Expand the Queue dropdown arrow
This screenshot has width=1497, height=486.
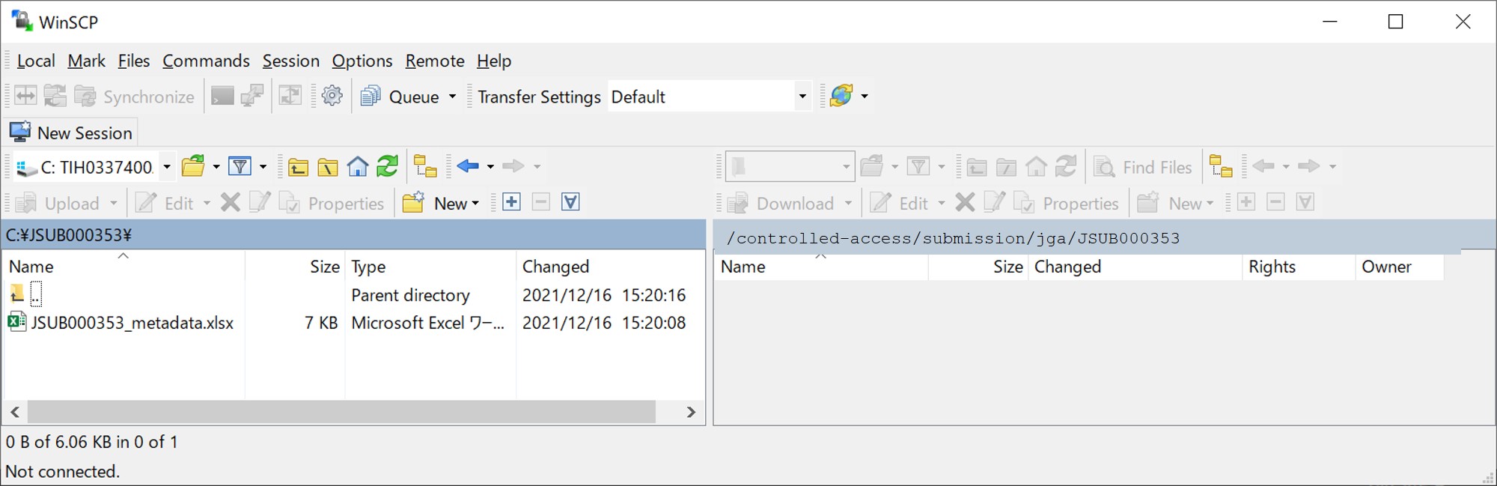452,97
